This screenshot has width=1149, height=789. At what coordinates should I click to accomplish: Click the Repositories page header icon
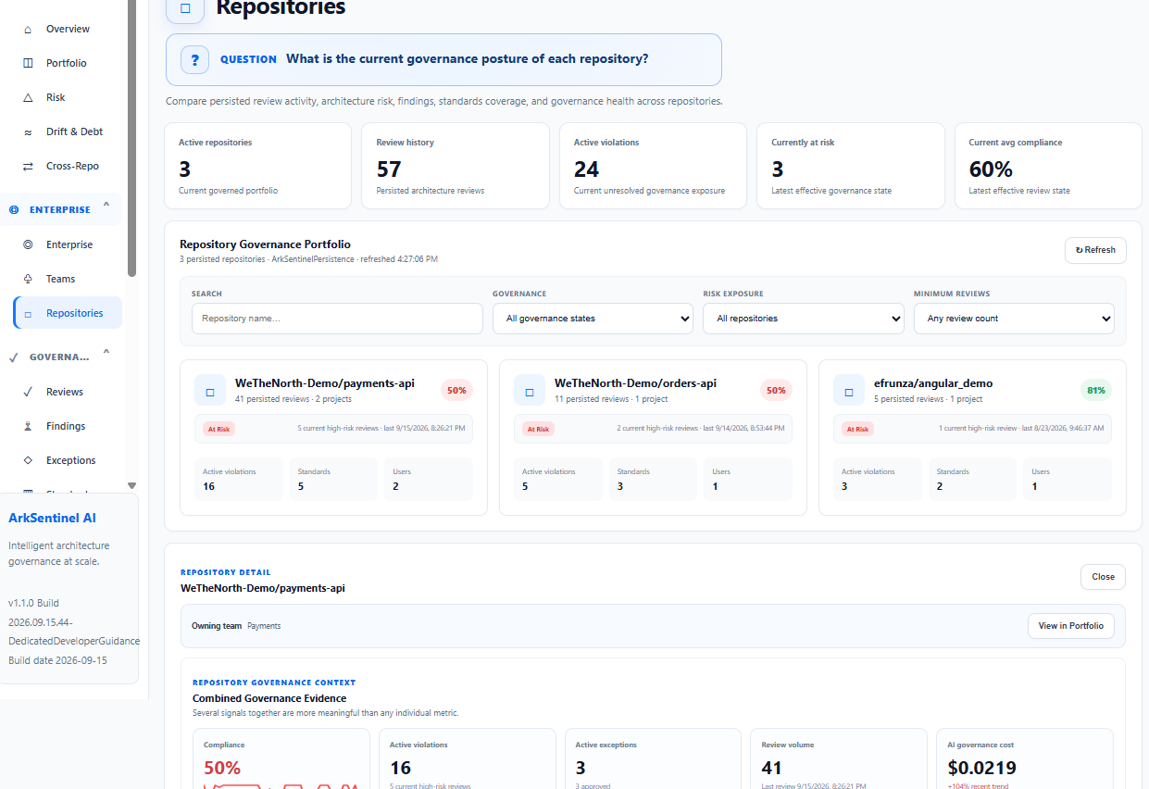point(185,8)
